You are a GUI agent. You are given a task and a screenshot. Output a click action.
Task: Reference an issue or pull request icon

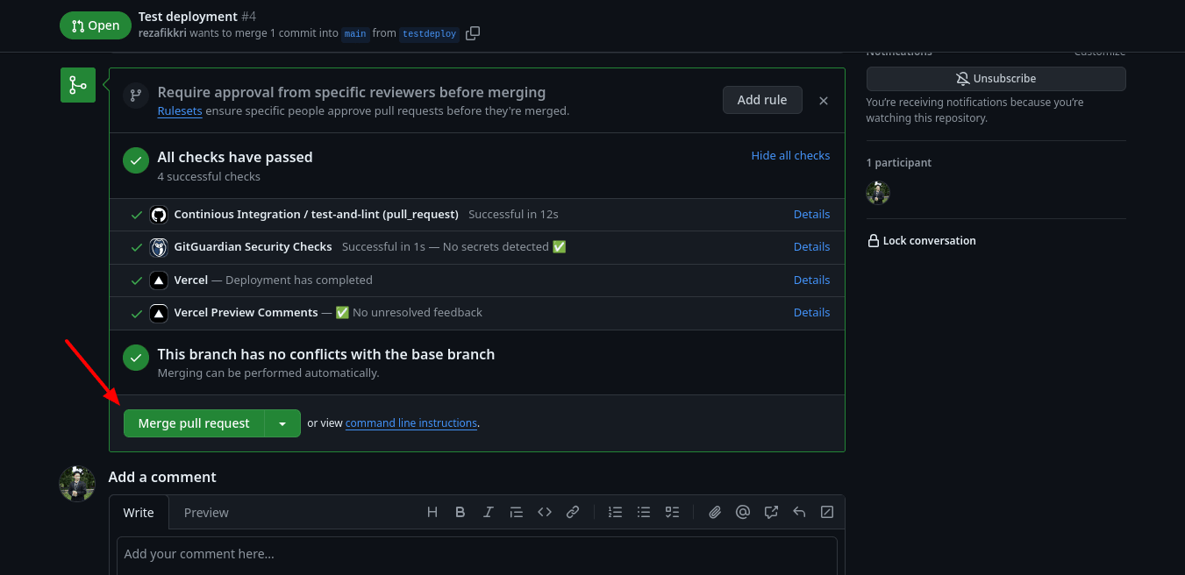(x=771, y=512)
